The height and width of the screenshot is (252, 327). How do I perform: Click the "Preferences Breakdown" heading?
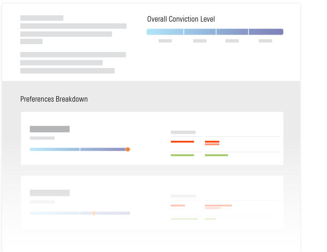tap(54, 99)
